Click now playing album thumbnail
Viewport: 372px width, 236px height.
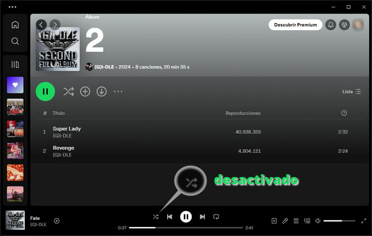15,220
